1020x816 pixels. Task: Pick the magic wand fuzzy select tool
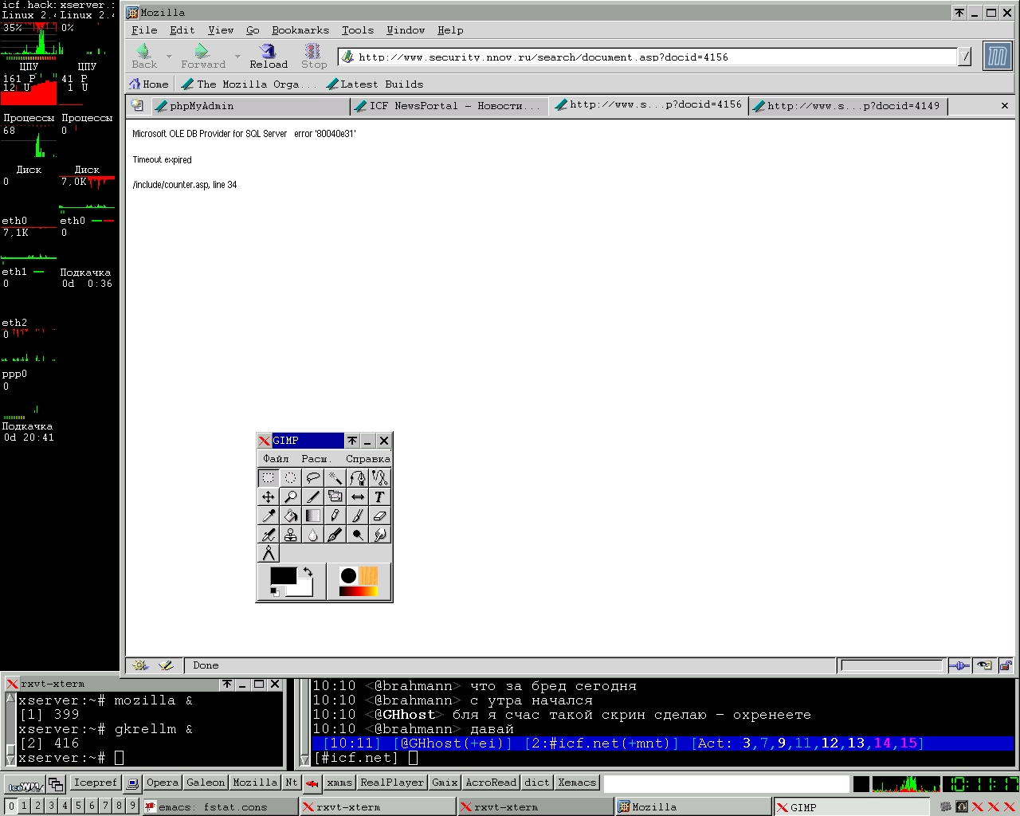pyautogui.click(x=335, y=477)
